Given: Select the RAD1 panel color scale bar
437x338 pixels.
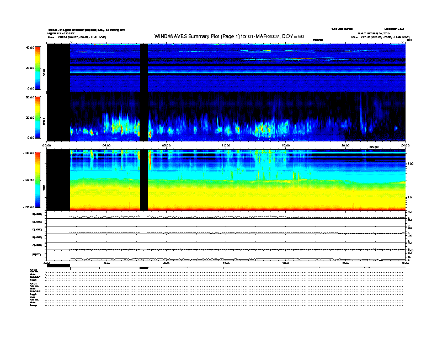Looking at the screenshot, I should point(38,117).
